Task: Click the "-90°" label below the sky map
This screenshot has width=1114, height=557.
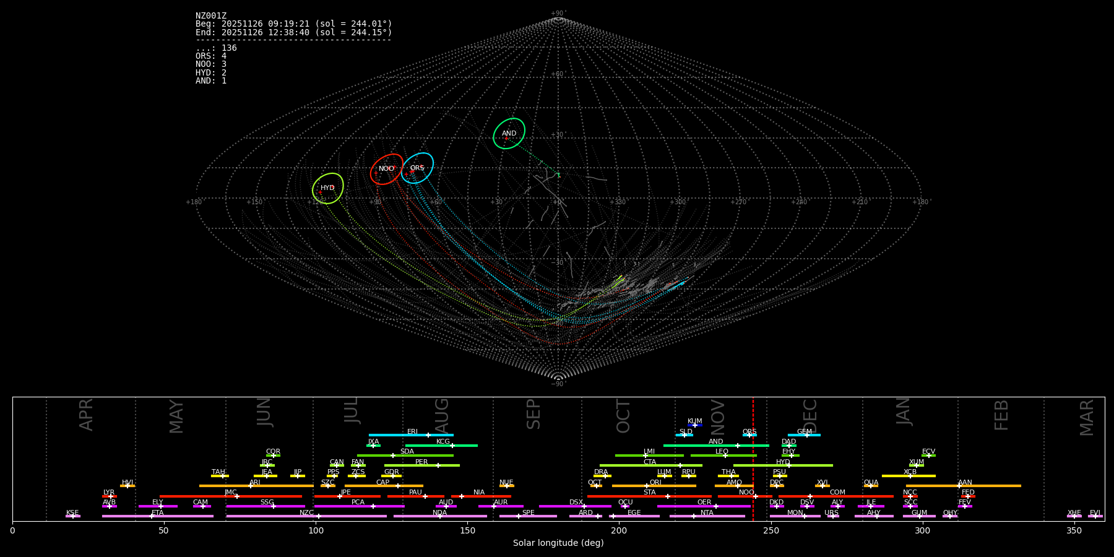Action: coord(558,384)
